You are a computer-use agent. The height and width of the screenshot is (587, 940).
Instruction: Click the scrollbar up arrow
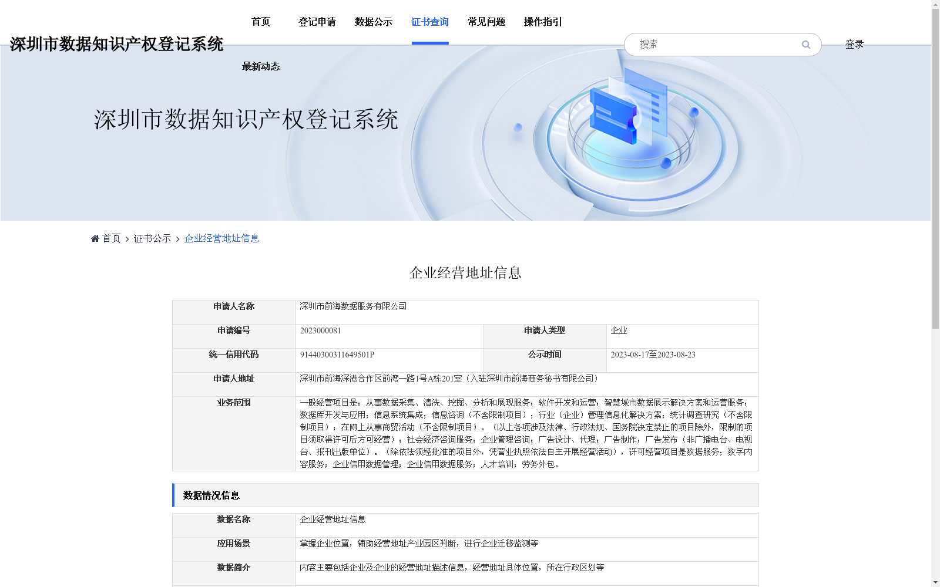[x=935, y=5]
